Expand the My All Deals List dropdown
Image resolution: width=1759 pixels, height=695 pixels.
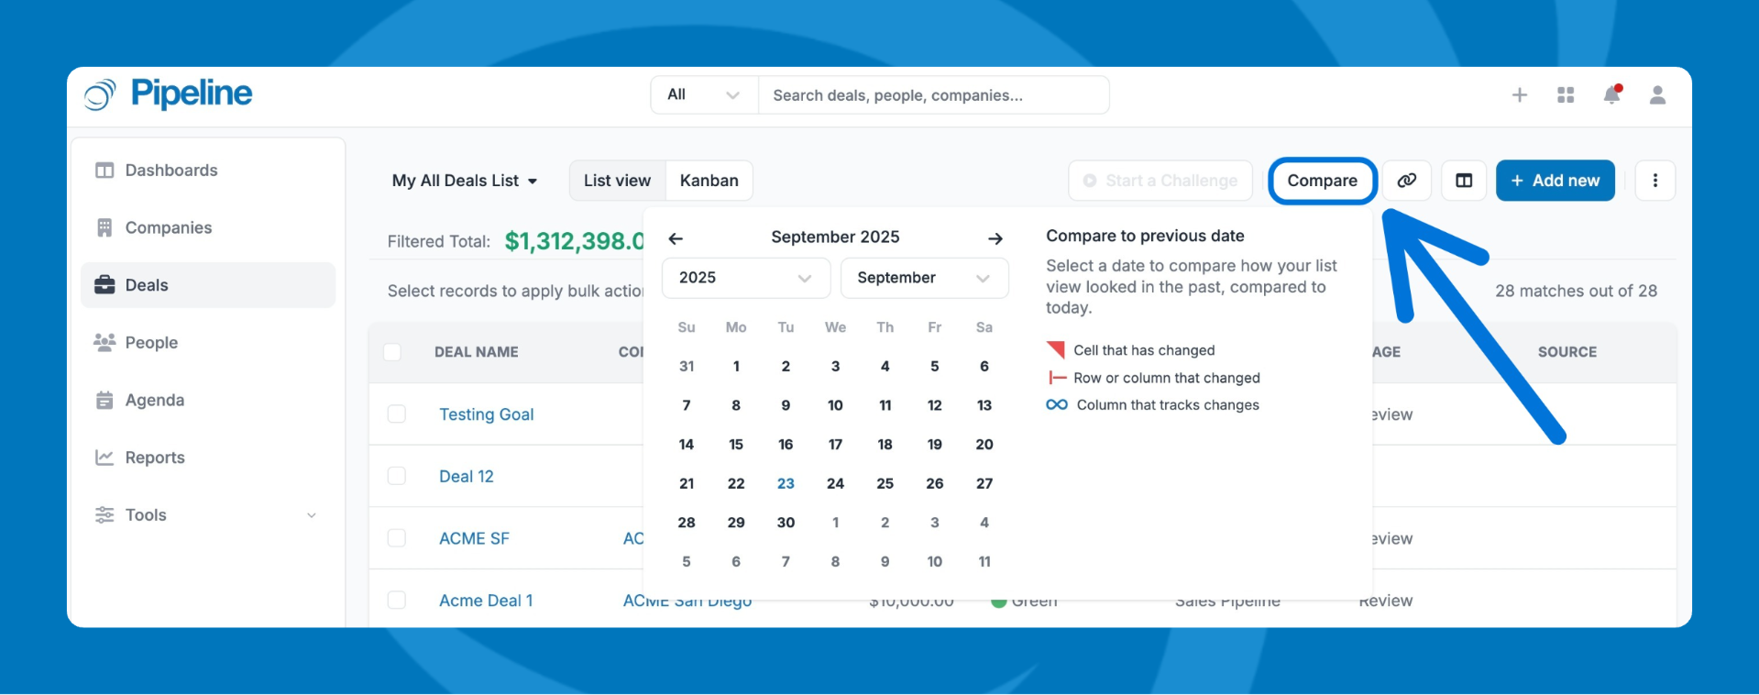pos(465,181)
